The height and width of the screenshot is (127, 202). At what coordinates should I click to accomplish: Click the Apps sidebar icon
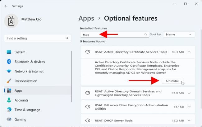(x=9, y=90)
